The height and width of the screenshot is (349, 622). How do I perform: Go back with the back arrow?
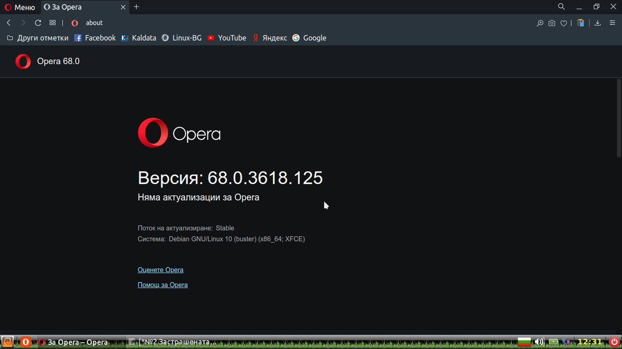coord(9,23)
